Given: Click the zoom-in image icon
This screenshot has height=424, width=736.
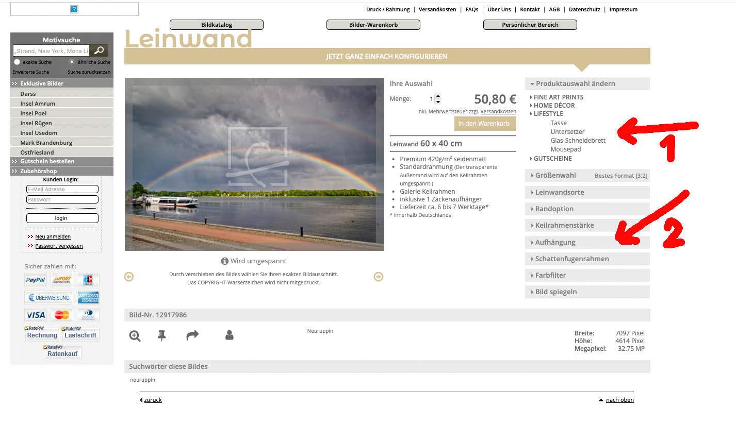Looking at the screenshot, I should (135, 336).
